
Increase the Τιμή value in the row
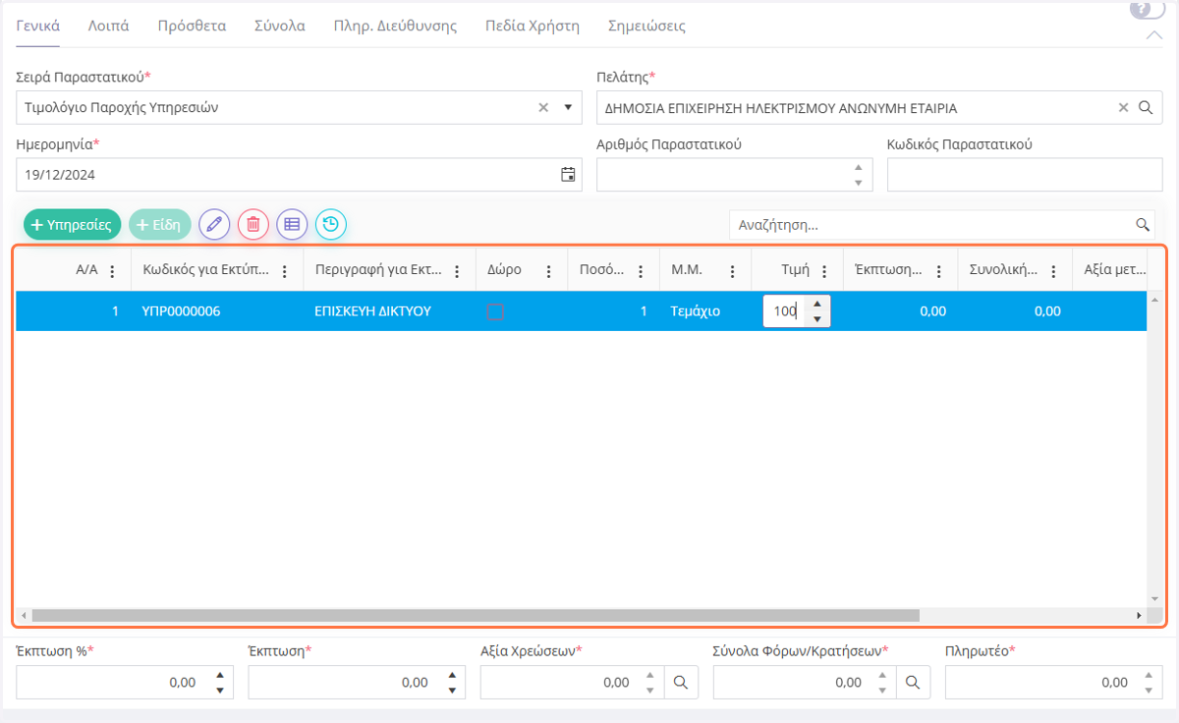[x=817, y=304]
